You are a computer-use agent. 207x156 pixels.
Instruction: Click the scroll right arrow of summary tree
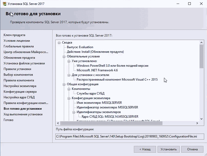click(197, 123)
